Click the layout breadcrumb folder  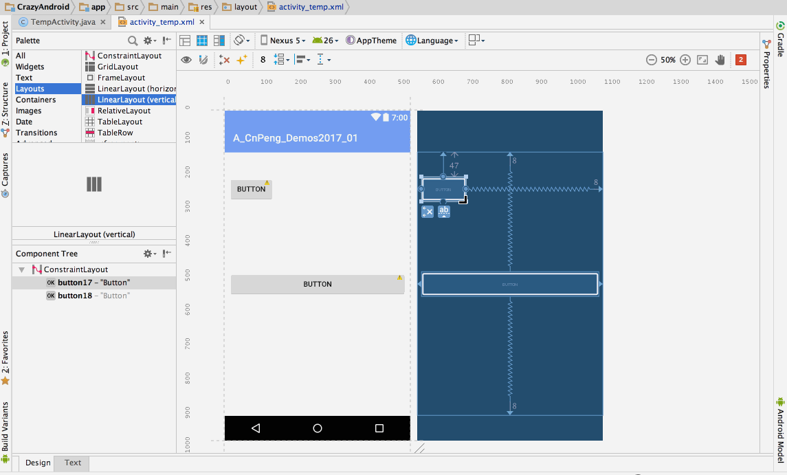coord(240,7)
